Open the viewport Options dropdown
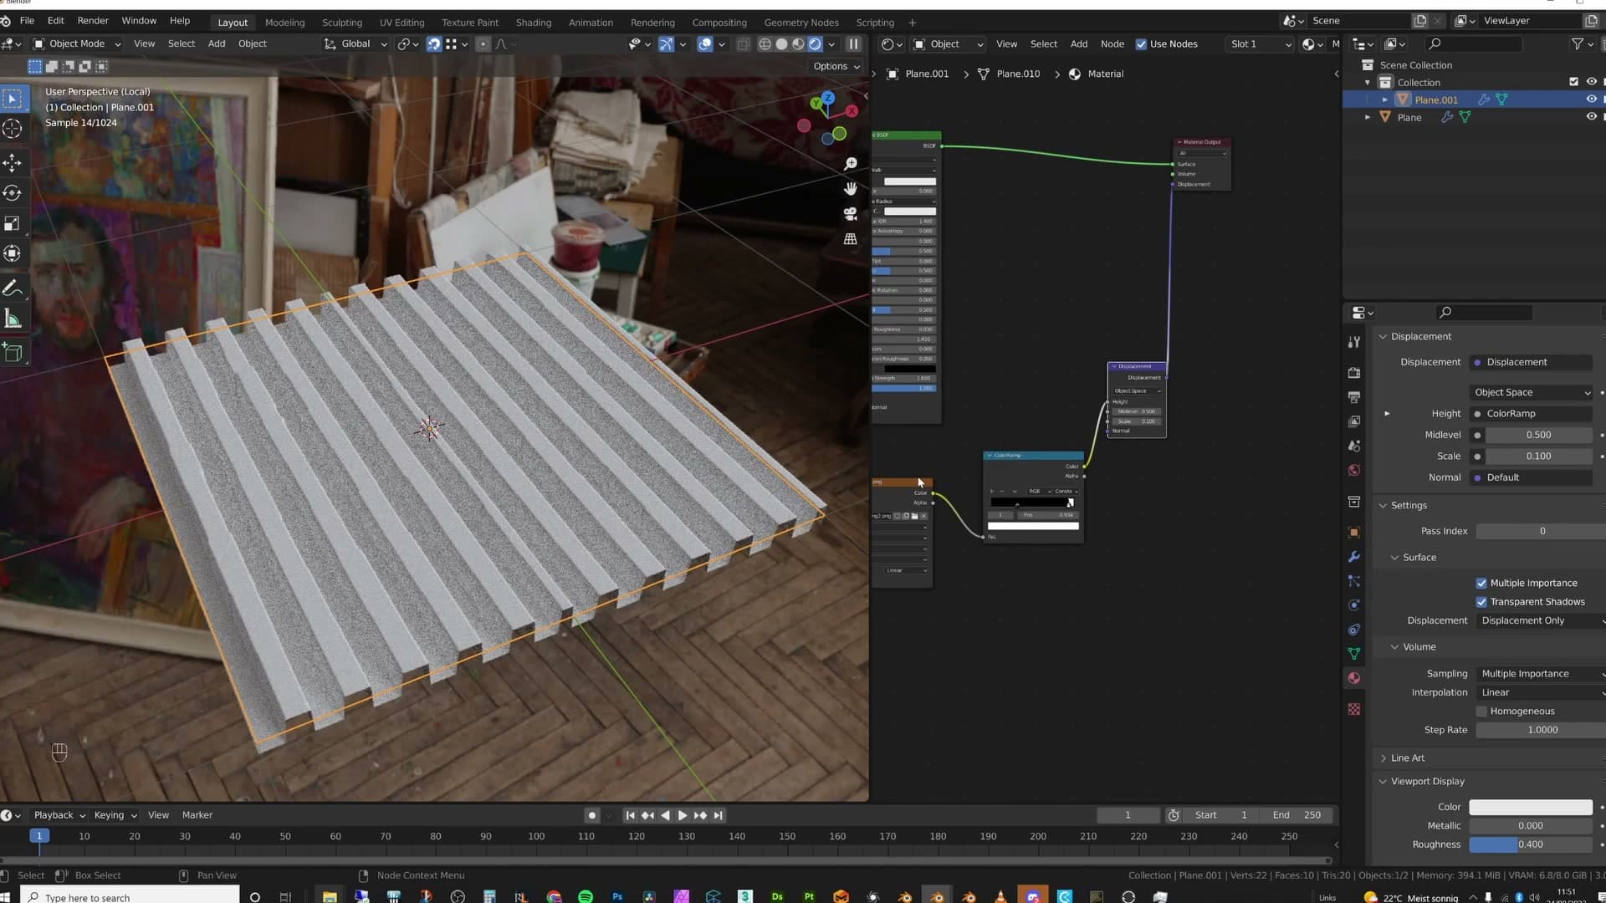Image resolution: width=1606 pixels, height=903 pixels. [x=836, y=66]
